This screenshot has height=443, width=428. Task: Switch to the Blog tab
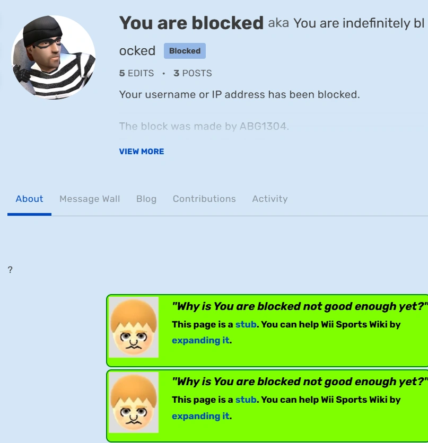click(x=146, y=199)
